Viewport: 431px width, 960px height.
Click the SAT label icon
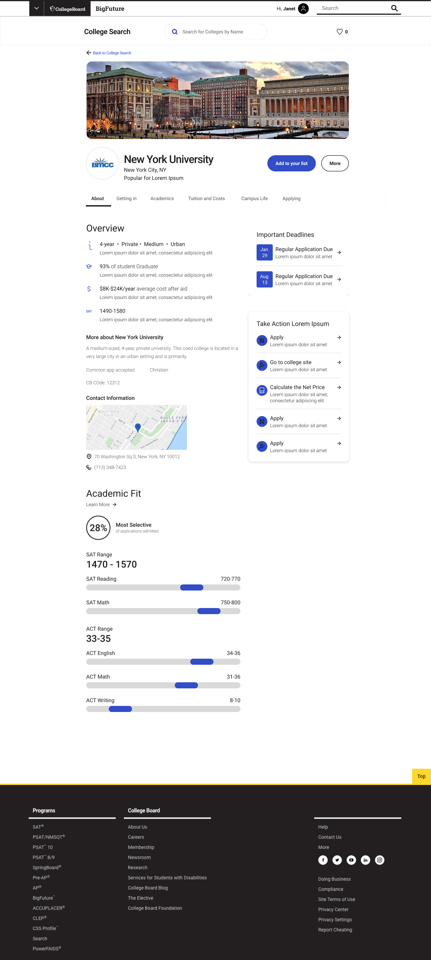point(89,311)
